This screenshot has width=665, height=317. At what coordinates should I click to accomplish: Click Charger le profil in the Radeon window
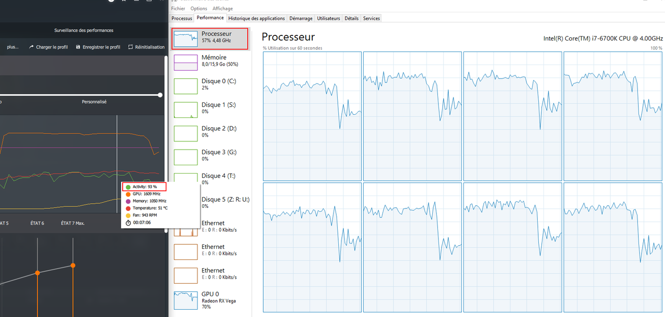click(x=48, y=47)
